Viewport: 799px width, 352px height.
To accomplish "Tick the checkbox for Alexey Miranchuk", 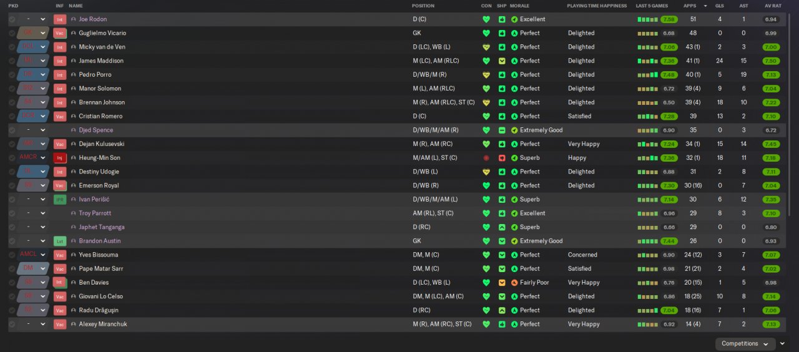I will (12, 325).
